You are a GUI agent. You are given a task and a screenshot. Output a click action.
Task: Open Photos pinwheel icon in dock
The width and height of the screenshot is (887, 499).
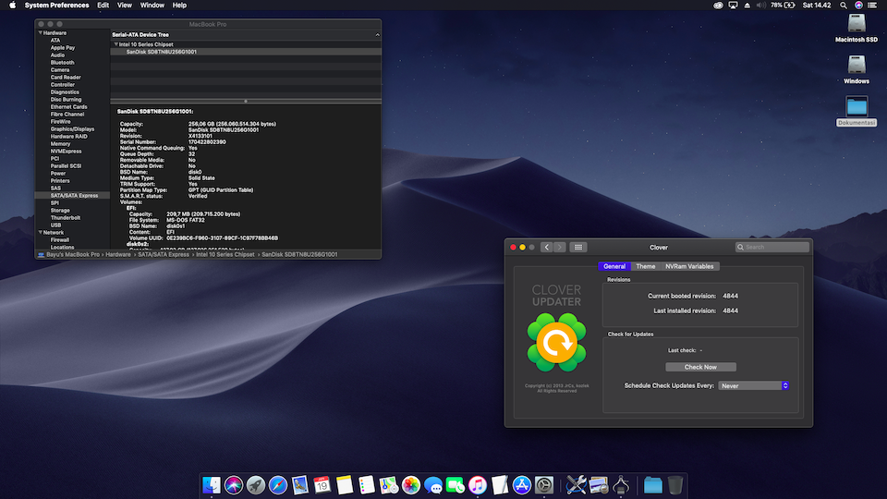pyautogui.click(x=410, y=485)
